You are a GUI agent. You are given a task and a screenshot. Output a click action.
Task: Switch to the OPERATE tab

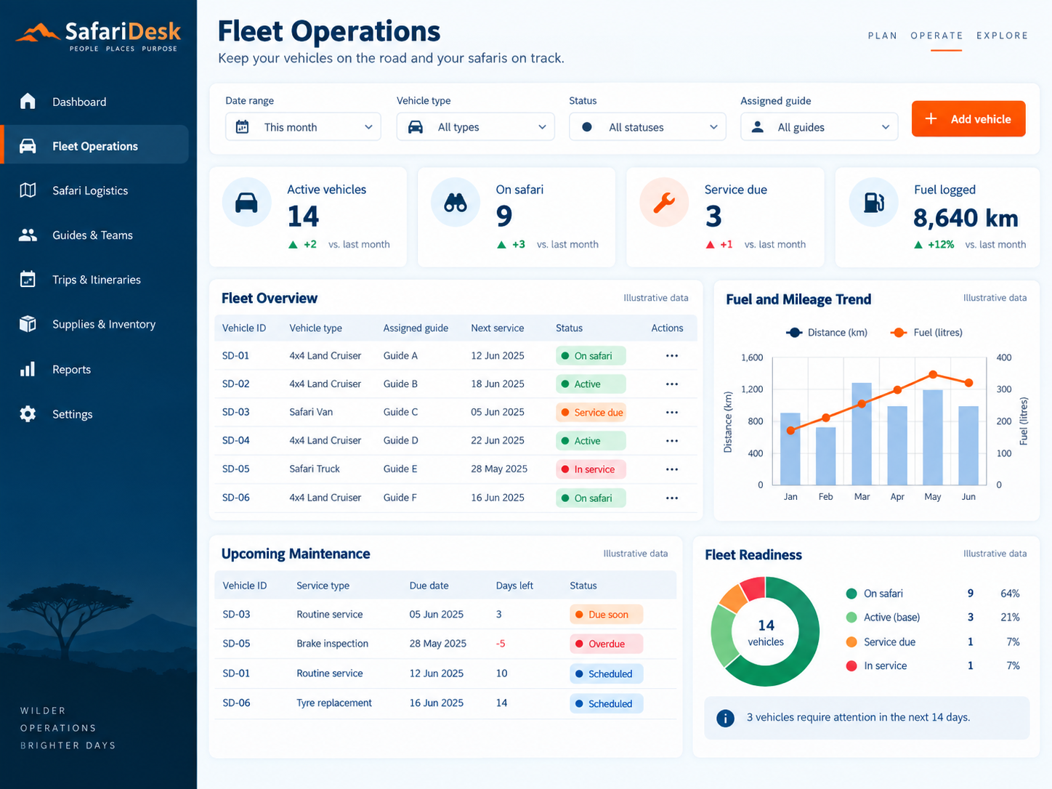[x=936, y=36]
